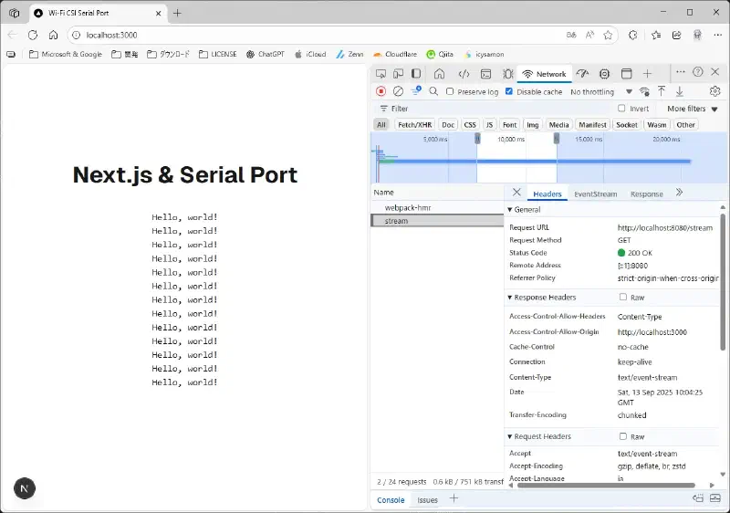Viewport: 730px width, 513px height.
Task: Go to browser home page icon
Action: pyautogui.click(x=54, y=35)
